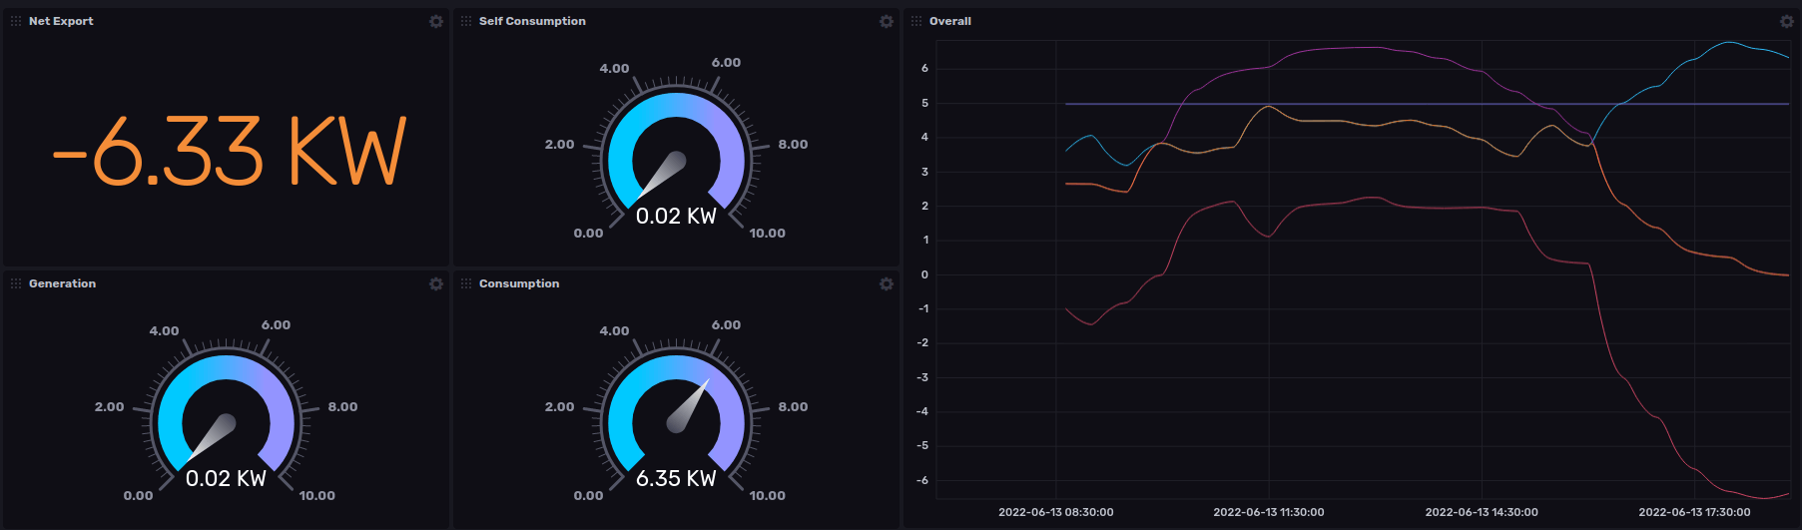Screen dimensions: 1802x530
Task: Open the Self Consumption cell settings gear
Action: pos(887,21)
